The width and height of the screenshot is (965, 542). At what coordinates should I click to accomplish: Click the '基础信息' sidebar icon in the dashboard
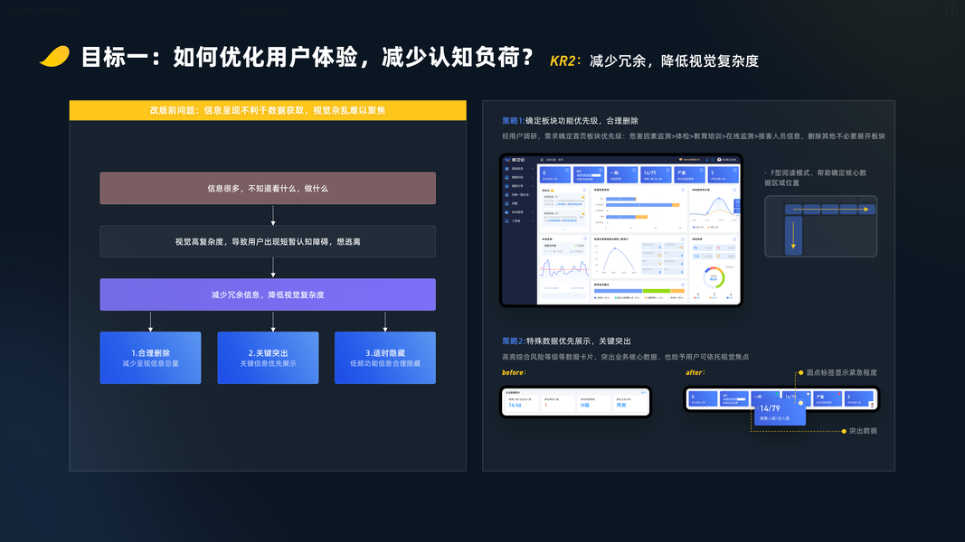tap(506, 168)
